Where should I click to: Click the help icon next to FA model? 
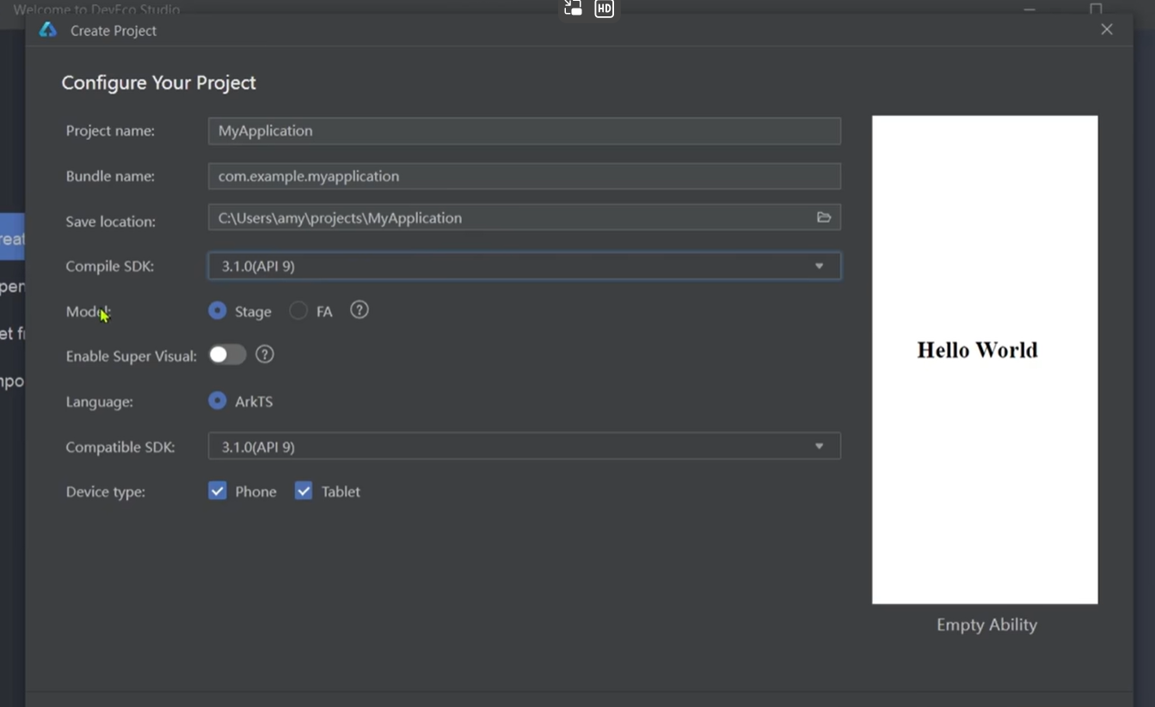pos(359,310)
